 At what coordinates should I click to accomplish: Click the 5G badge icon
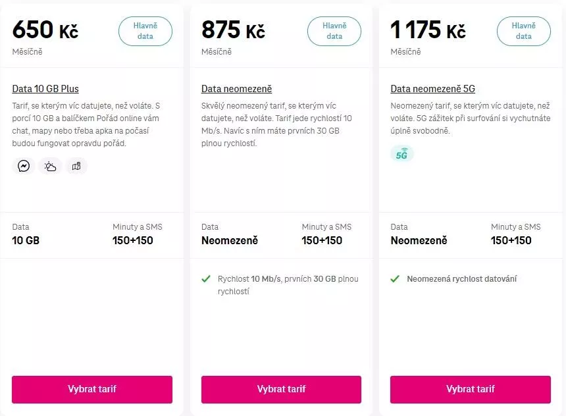(401, 154)
